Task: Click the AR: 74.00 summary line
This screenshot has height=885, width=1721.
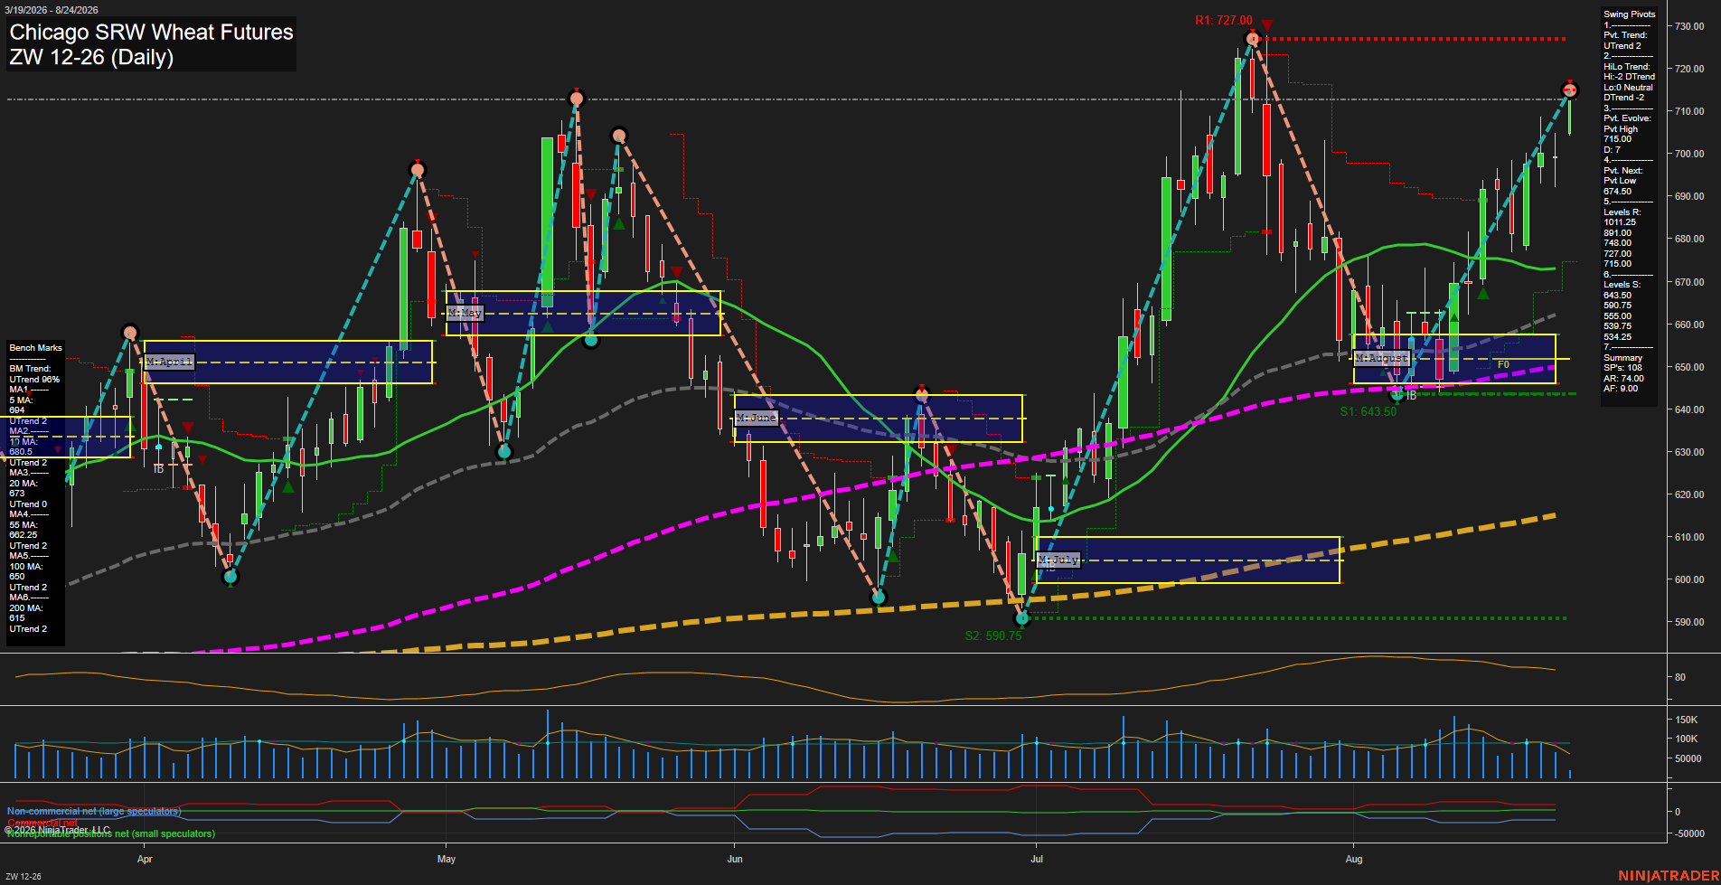Action: 1623,379
